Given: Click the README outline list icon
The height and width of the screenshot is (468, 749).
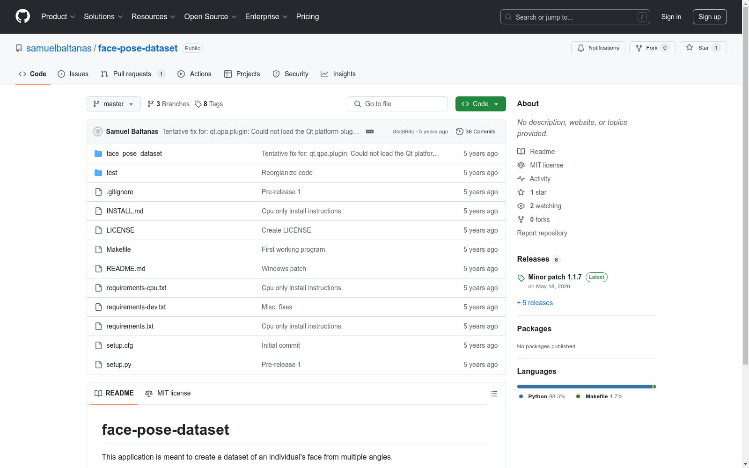Looking at the screenshot, I should tap(494, 394).
